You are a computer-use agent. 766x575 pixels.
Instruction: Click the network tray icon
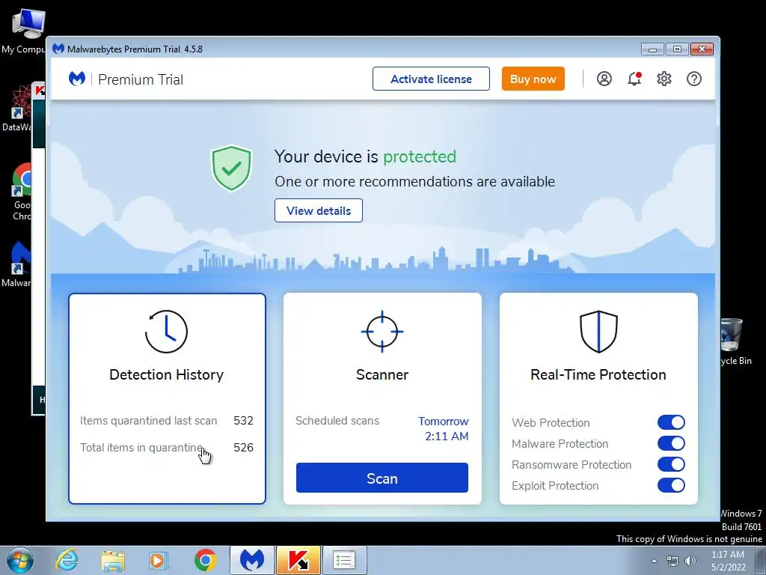[672, 561]
